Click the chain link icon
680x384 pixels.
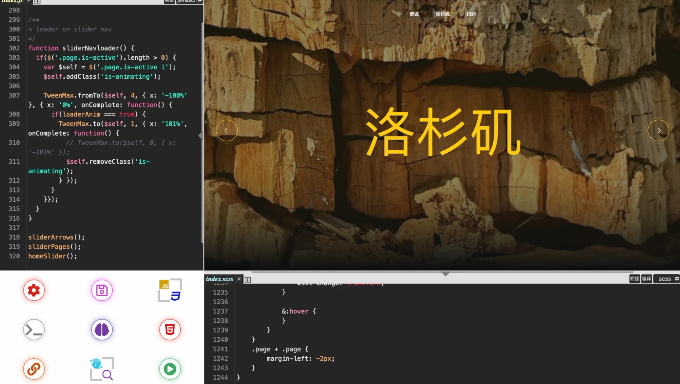point(34,369)
